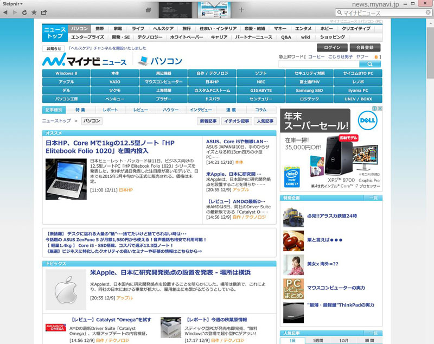Open the ad info icon on the Dell banner
This screenshot has width=434, height=344.
pyautogui.click(x=374, y=109)
